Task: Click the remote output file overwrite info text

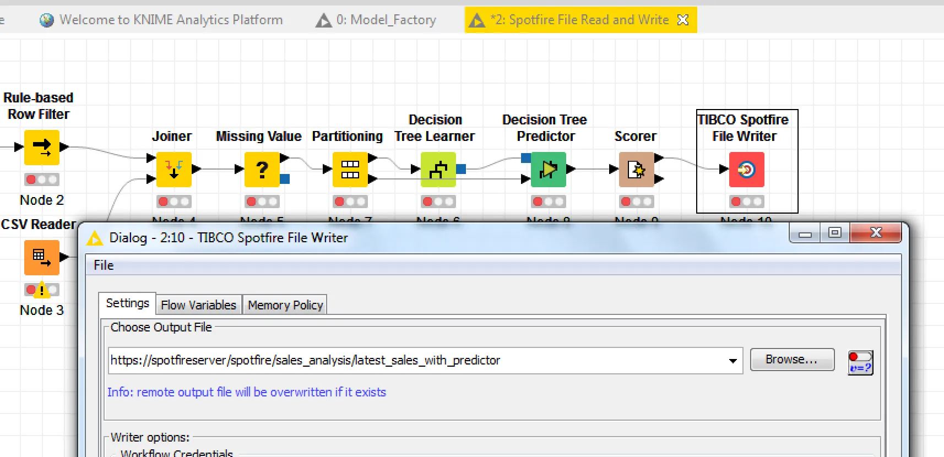Action: tap(247, 392)
